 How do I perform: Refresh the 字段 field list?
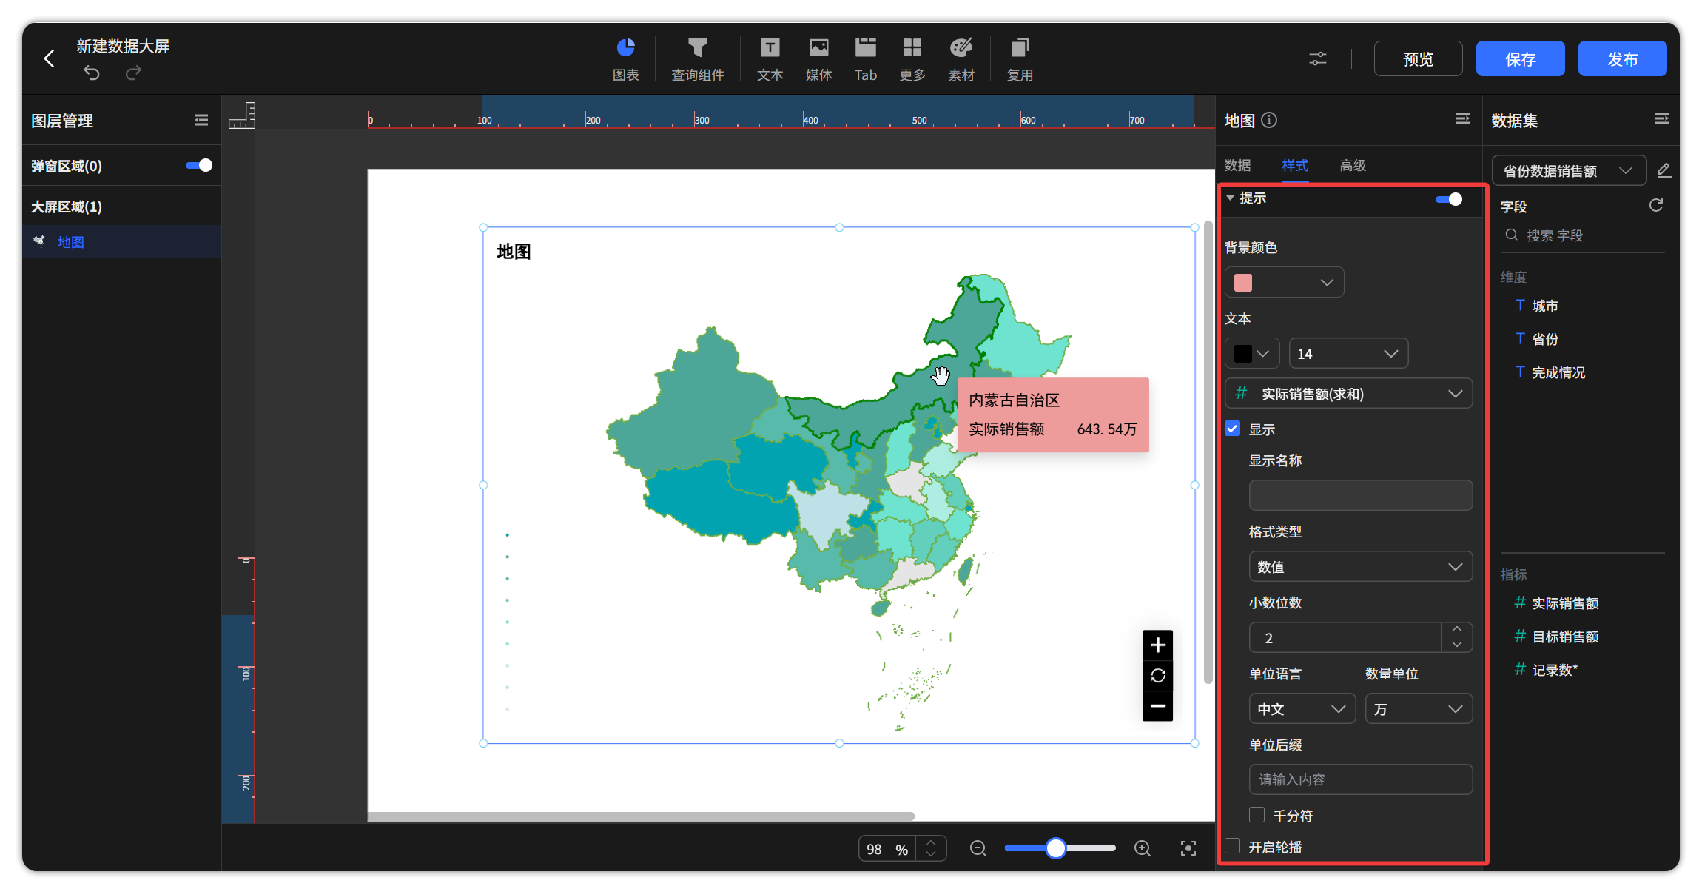click(x=1656, y=205)
